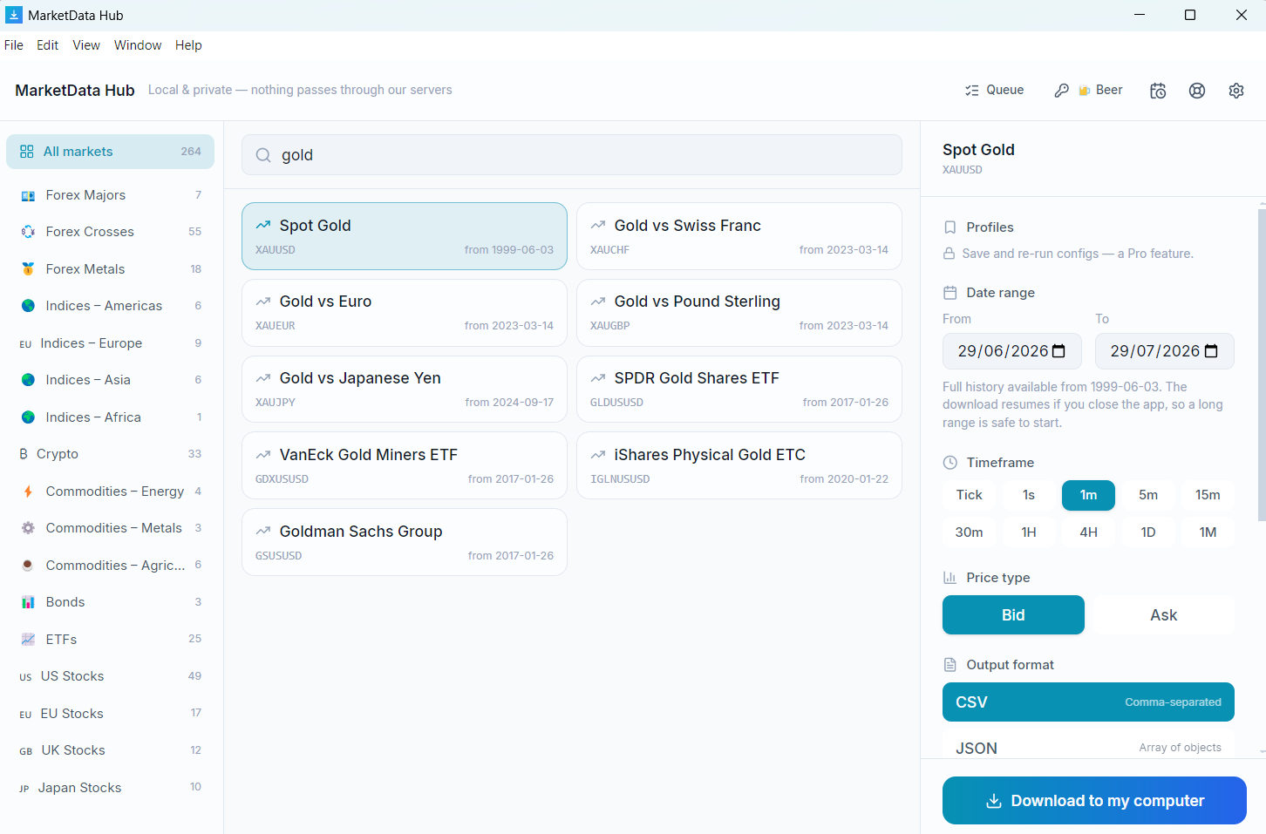Select the 1M monthly timeframe
Screen dimensions: 1266x834
(1208, 532)
